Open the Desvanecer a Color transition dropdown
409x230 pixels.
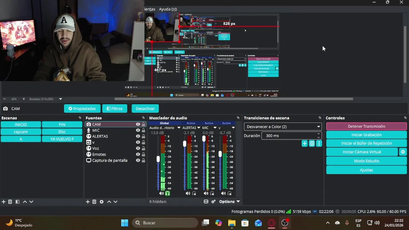click(x=283, y=126)
